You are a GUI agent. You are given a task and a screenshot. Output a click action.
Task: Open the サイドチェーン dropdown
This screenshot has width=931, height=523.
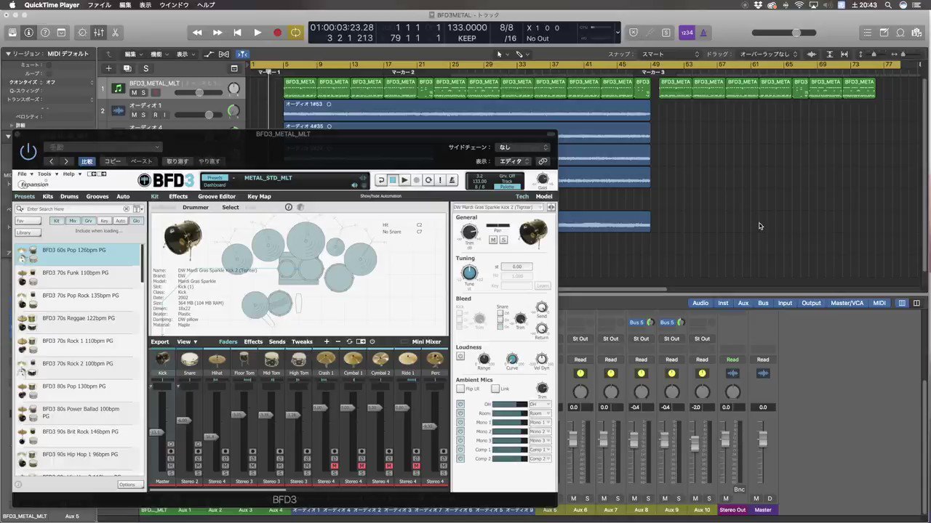click(x=522, y=147)
